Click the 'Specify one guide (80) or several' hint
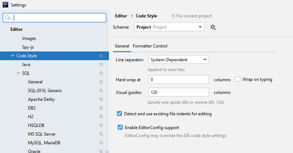 click(186, 102)
